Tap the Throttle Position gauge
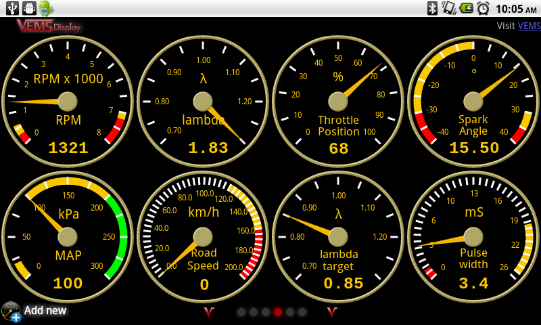 (x=338, y=102)
